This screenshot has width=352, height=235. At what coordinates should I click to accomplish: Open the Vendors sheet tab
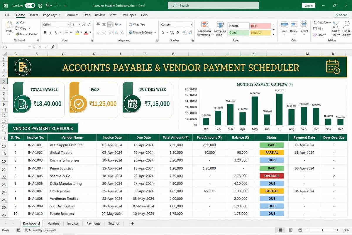coord(53,224)
